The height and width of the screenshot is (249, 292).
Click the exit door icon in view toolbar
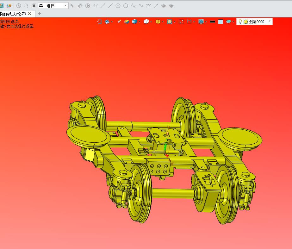click(x=99, y=22)
